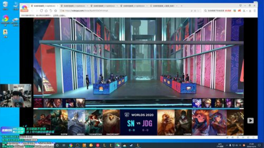
Task: Click the play icon at video's right edge
Action: tap(250, 121)
